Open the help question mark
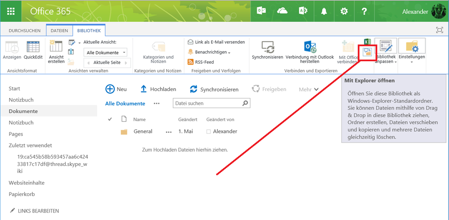Image resolution: width=449 pixels, height=220 pixels. (x=364, y=11)
